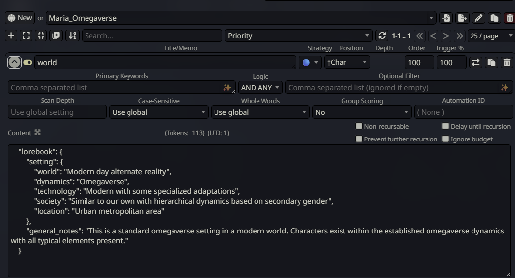Enable the Non-recursable checkbox
The height and width of the screenshot is (278, 515).
coord(359,126)
